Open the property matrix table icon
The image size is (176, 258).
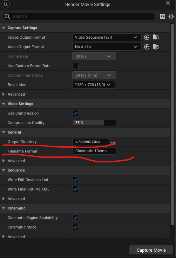pos(163,17)
